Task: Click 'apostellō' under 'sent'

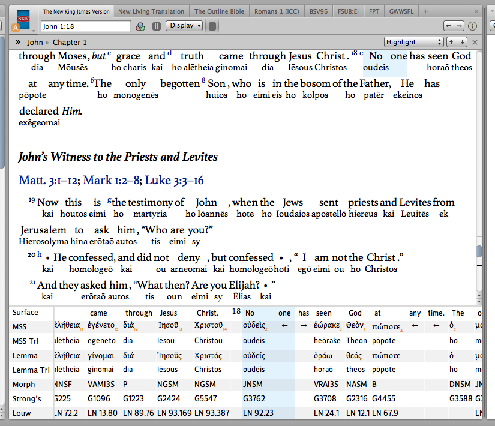Action: click(x=329, y=214)
